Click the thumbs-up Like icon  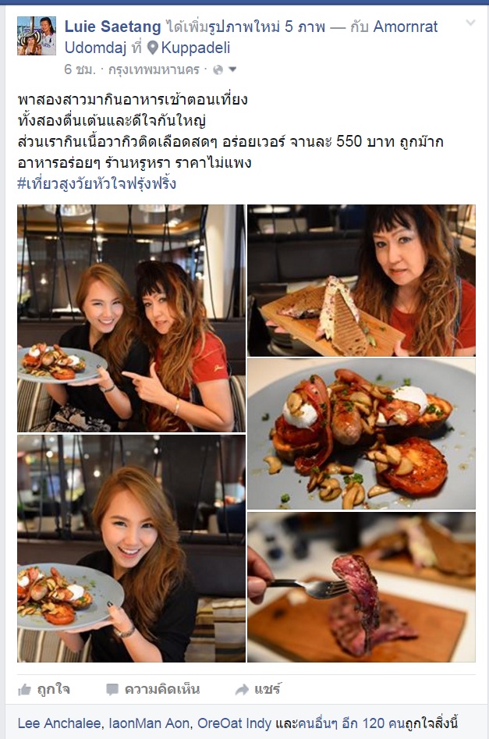tap(24, 690)
